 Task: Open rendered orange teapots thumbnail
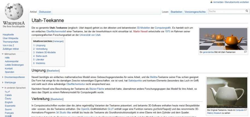coord(223,39)
